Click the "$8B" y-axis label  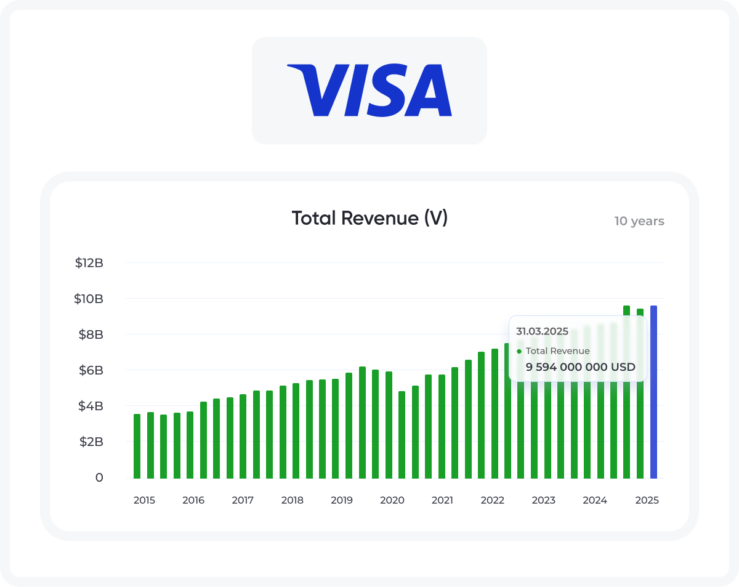(x=91, y=334)
